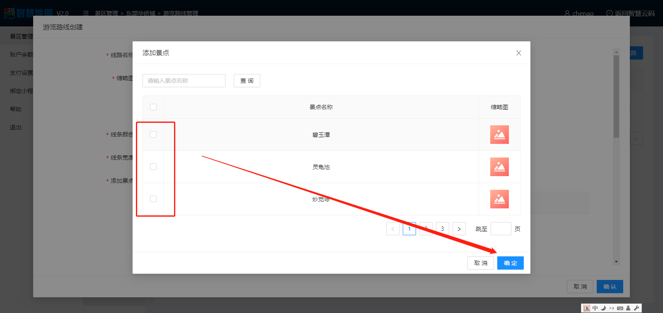The image size is (663, 313).
Task: Go to next page with right chevron
Action: pyautogui.click(x=459, y=229)
